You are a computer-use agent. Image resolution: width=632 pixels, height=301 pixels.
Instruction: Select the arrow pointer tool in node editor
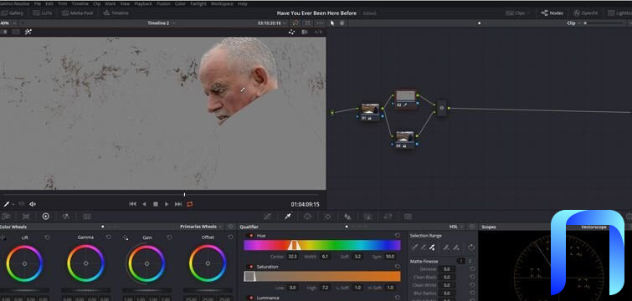(x=332, y=23)
